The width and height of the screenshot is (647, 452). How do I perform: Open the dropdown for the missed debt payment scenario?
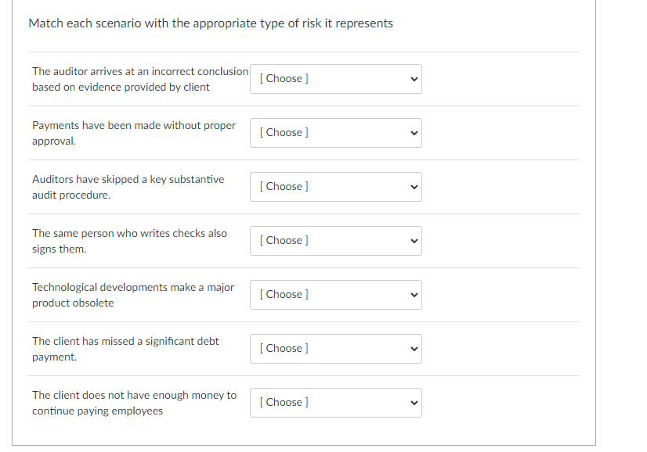tap(335, 348)
